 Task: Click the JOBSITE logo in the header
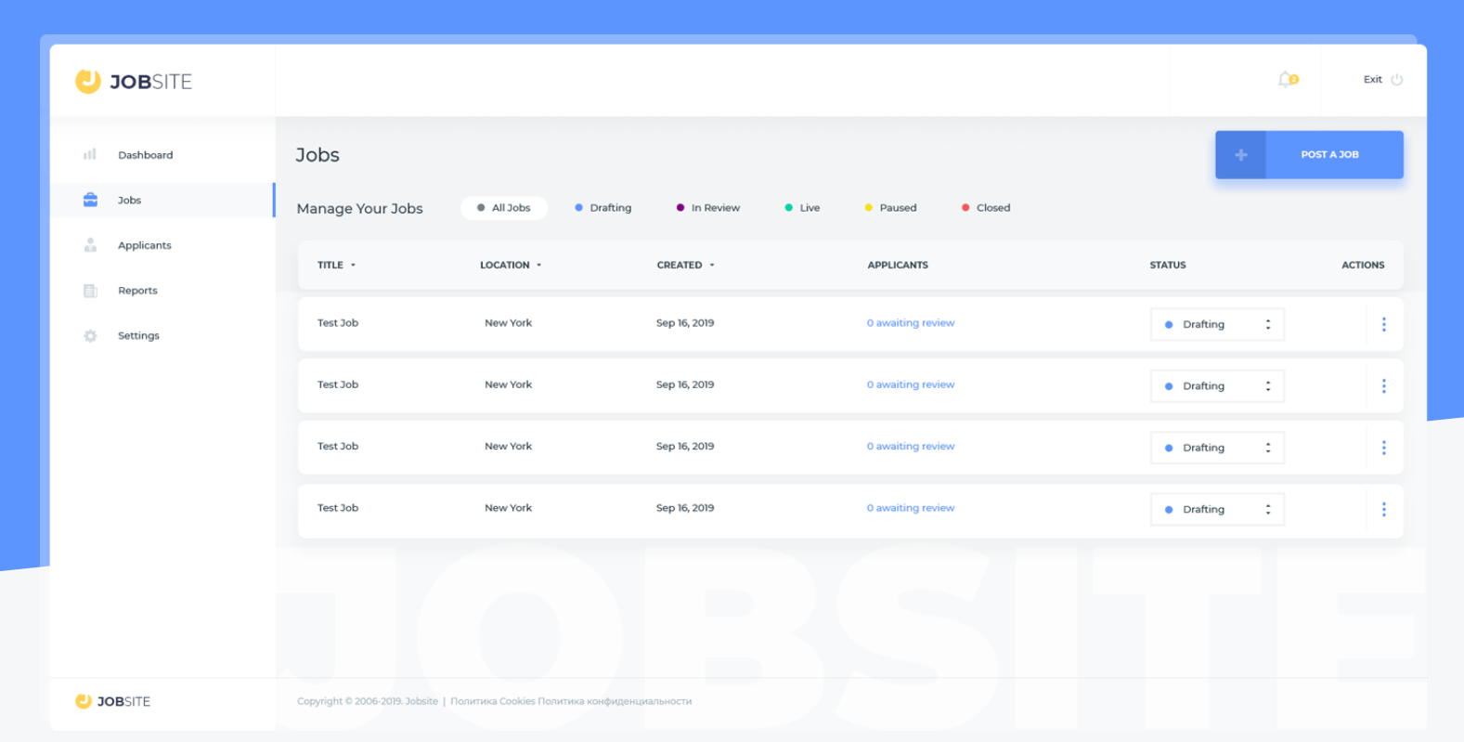click(134, 82)
